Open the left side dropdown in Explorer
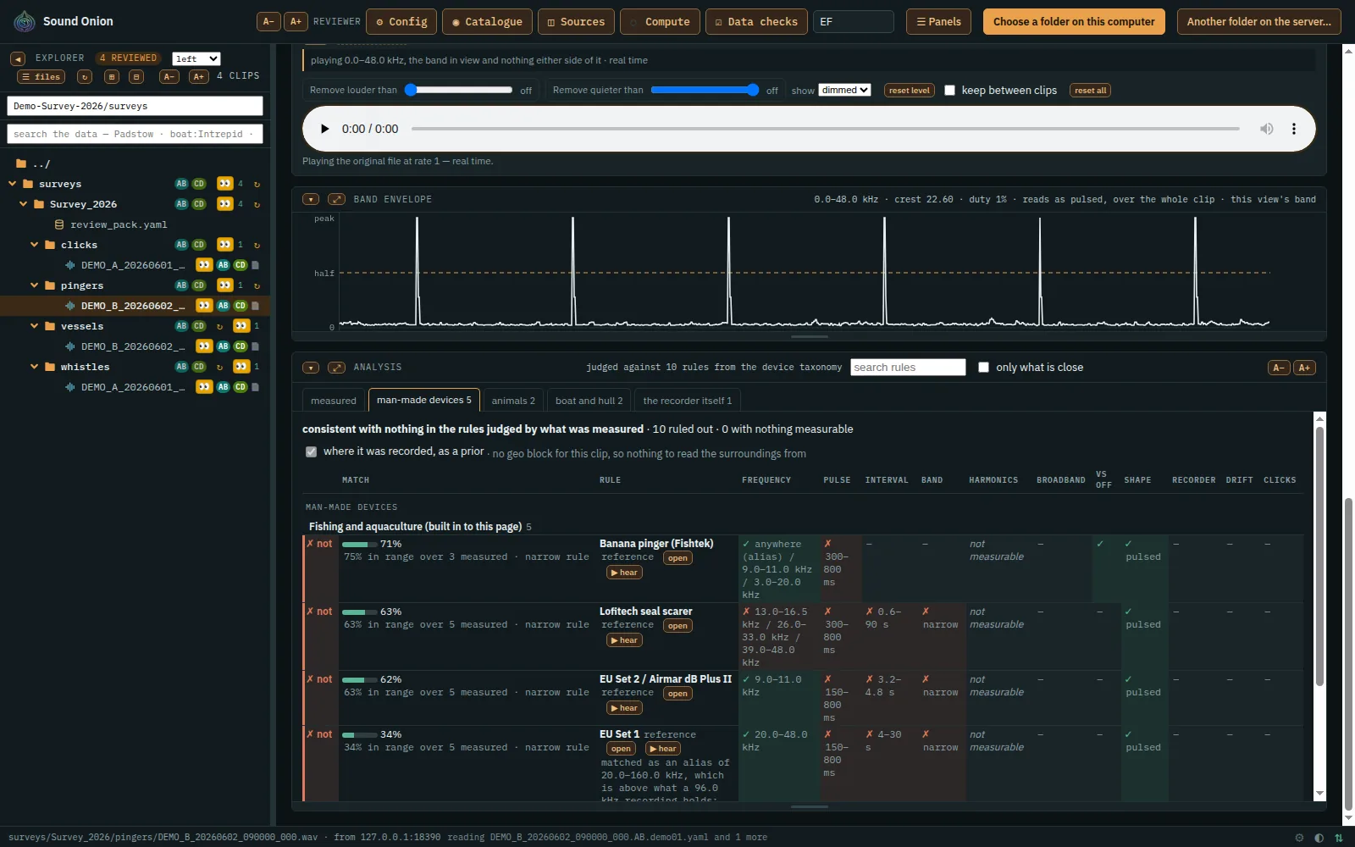Screen dimensions: 1355x847 tap(196, 58)
